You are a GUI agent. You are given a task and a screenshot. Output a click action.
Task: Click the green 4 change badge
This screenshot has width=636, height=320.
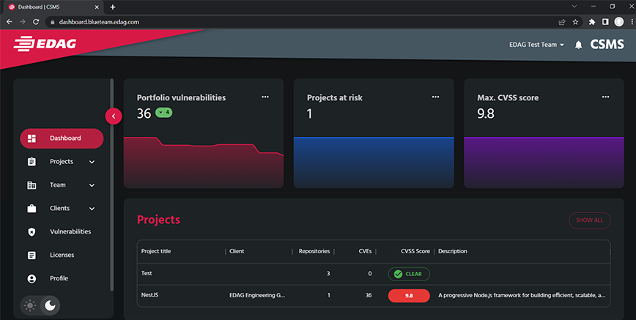164,112
